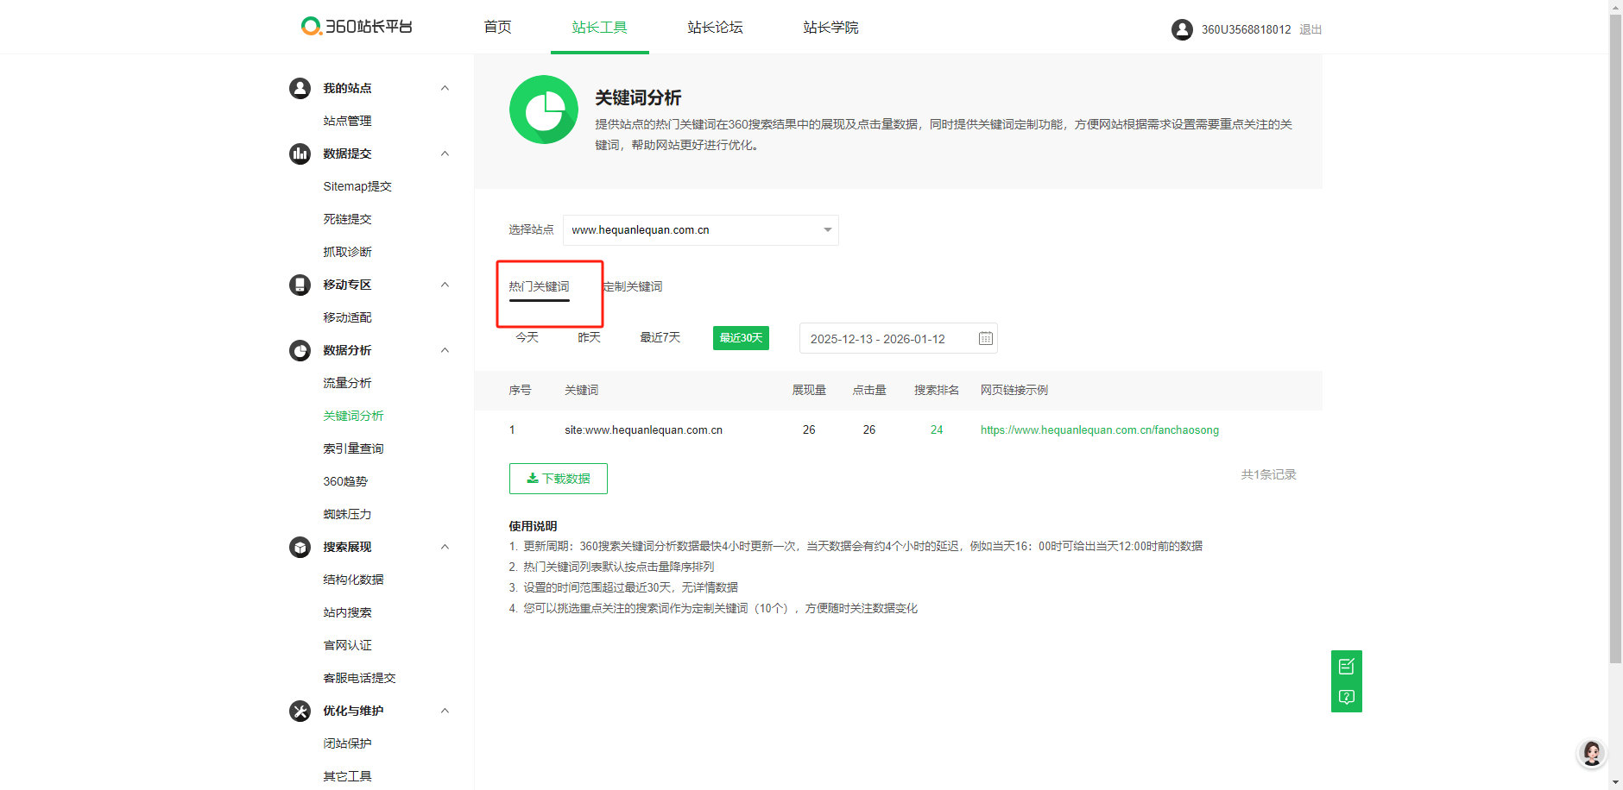
Task: Open the green help question icon
Action: pos(1347,697)
